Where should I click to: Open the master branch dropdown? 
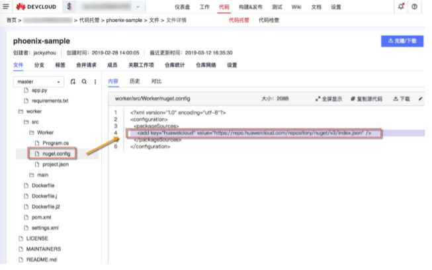[x=38, y=81]
